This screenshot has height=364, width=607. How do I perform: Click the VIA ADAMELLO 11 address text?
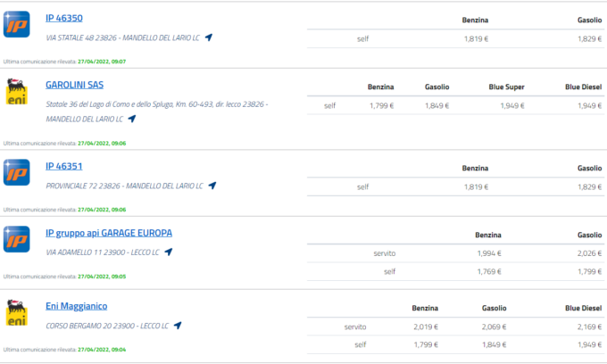[x=102, y=252]
